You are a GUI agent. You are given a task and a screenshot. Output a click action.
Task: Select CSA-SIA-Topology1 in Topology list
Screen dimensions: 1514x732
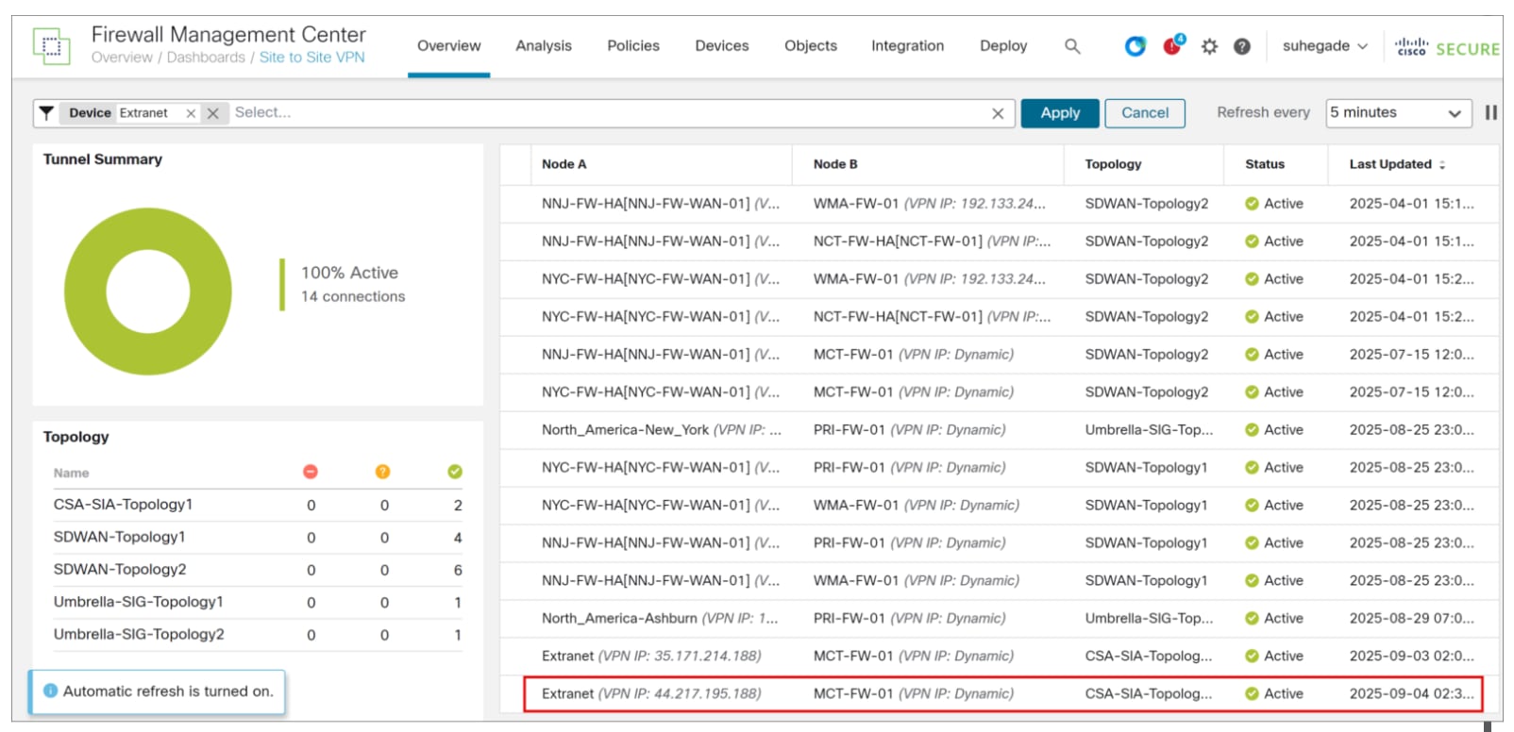[x=123, y=505]
